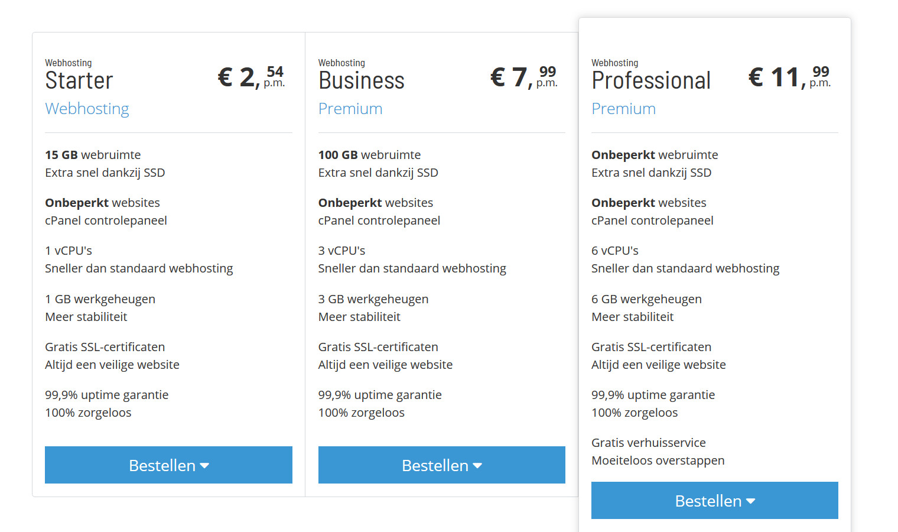Click the Professional plan Bestellen button
Viewport: 898px width, 532px height.
click(x=714, y=500)
